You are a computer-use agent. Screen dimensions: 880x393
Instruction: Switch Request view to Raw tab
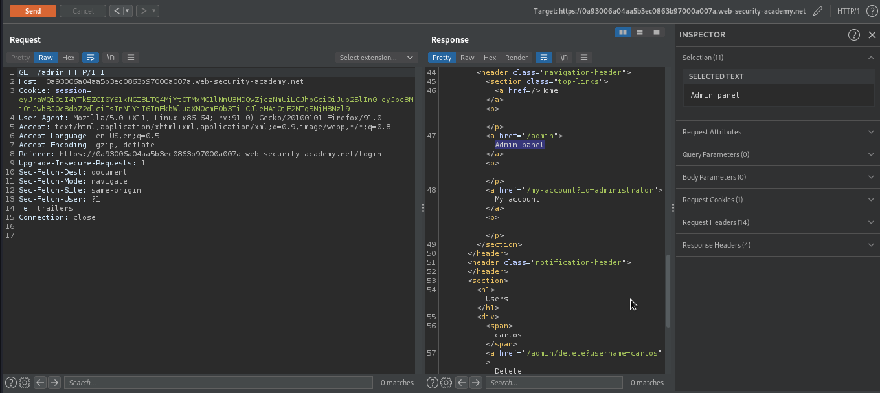(46, 58)
